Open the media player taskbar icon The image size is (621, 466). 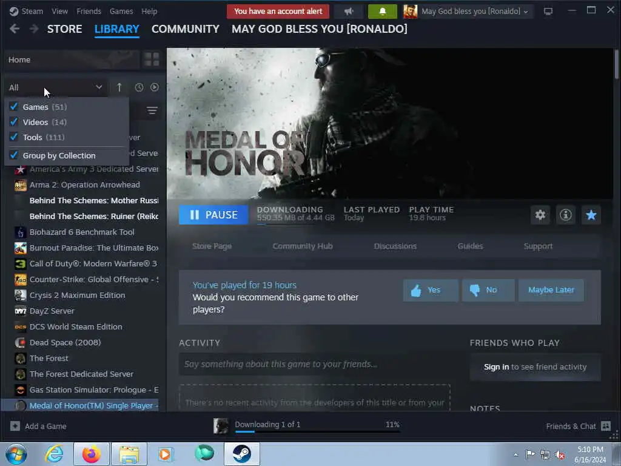(x=166, y=454)
